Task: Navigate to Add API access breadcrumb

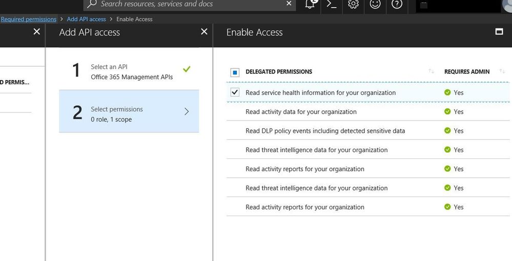Action: 86,19
